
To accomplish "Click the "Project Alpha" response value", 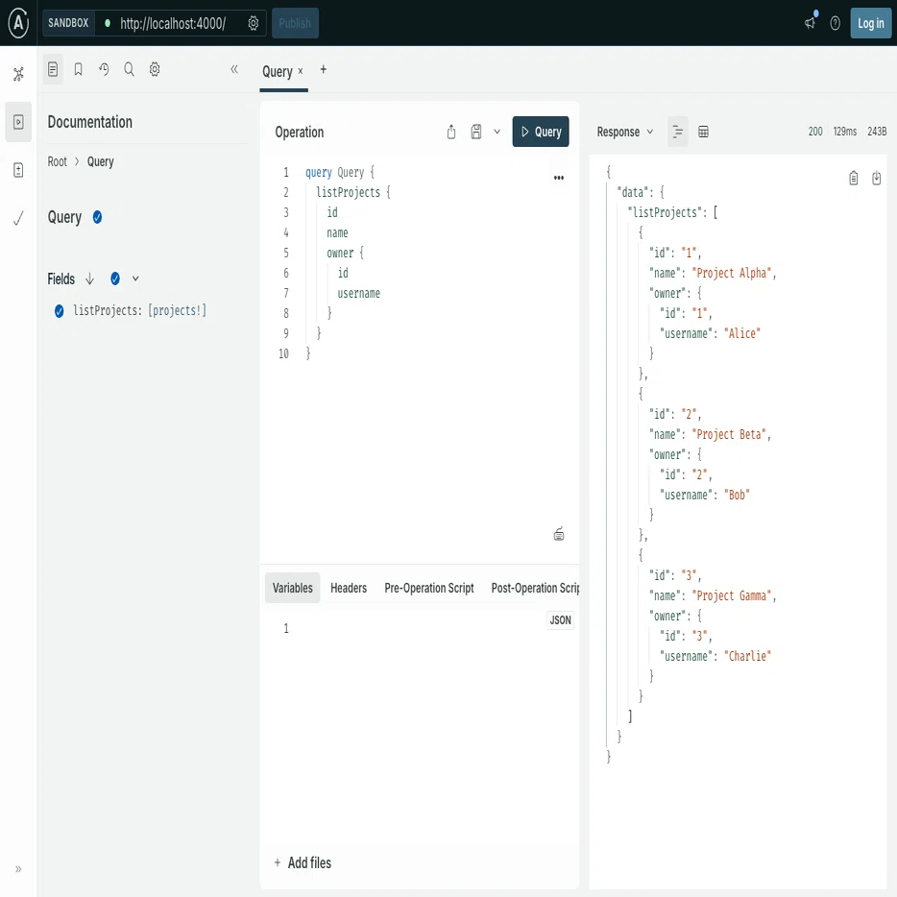I will pos(732,274).
